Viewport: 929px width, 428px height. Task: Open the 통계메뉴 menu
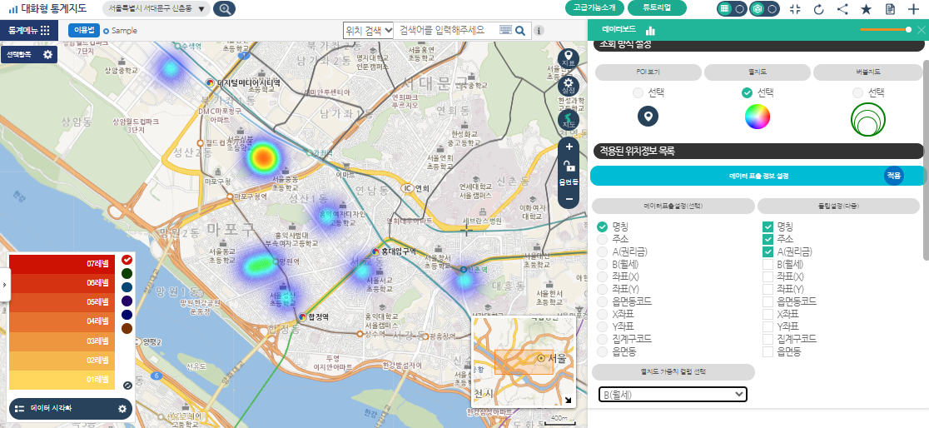click(29, 30)
